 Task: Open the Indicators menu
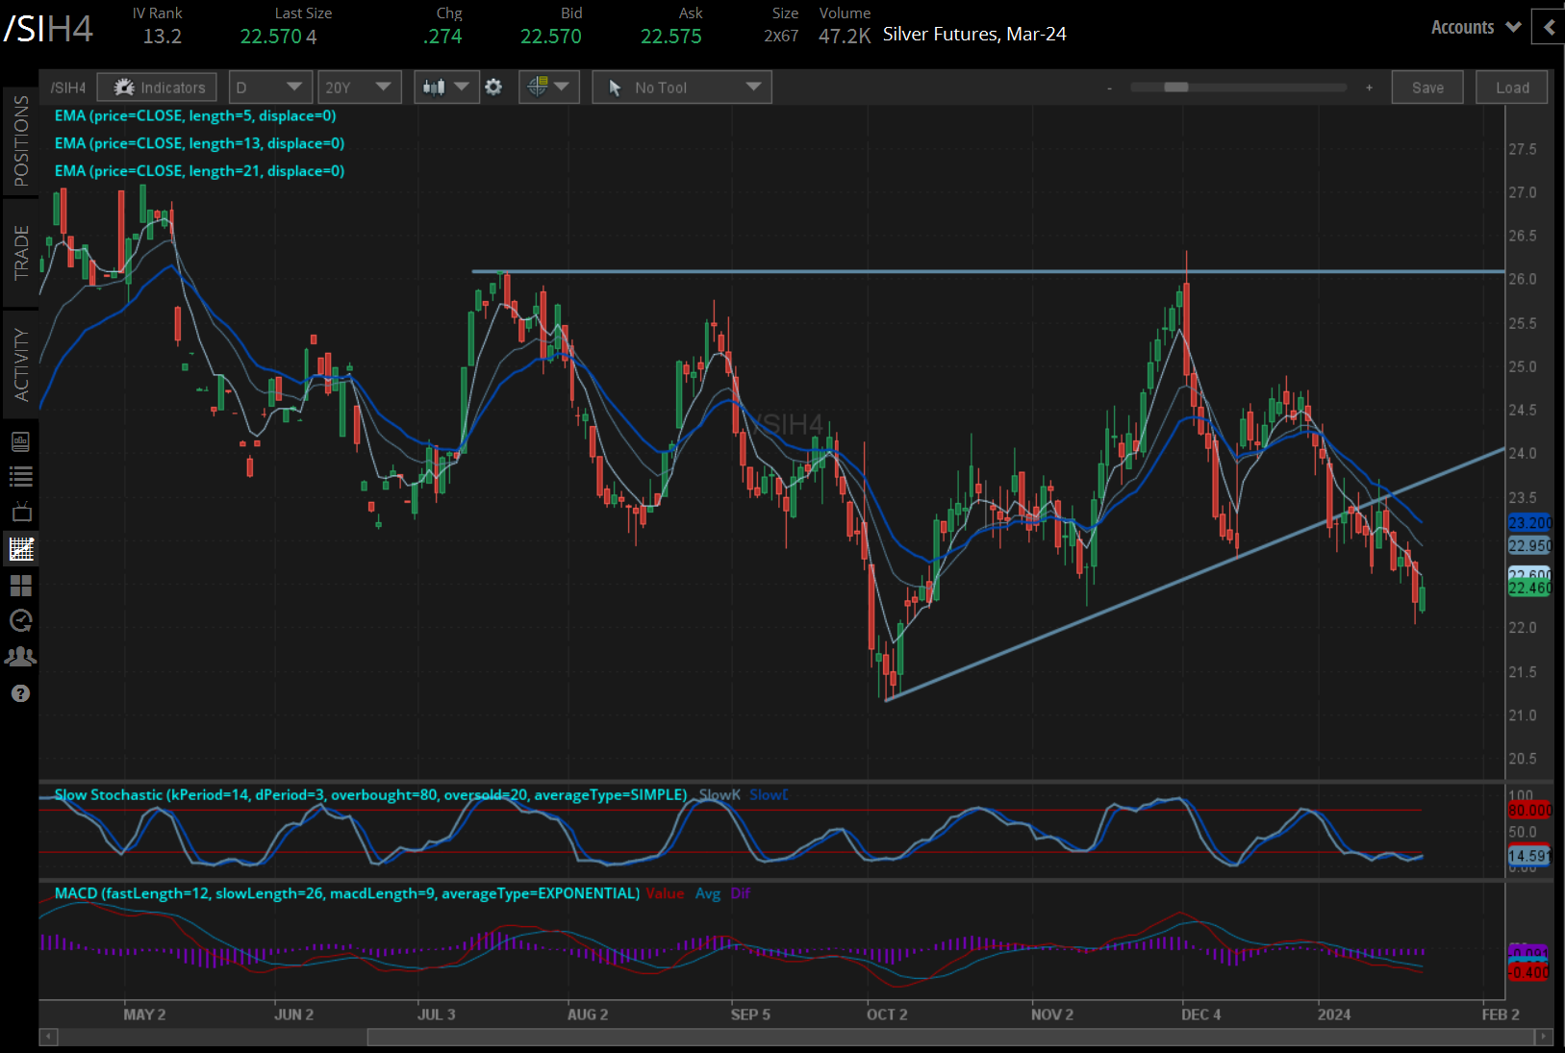pyautogui.click(x=158, y=88)
